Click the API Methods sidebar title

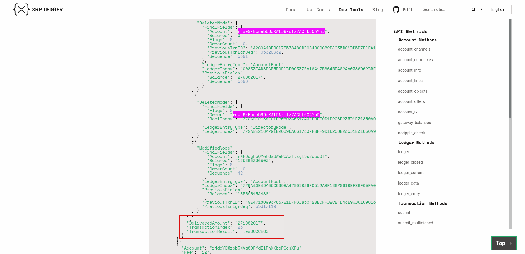[411, 31]
